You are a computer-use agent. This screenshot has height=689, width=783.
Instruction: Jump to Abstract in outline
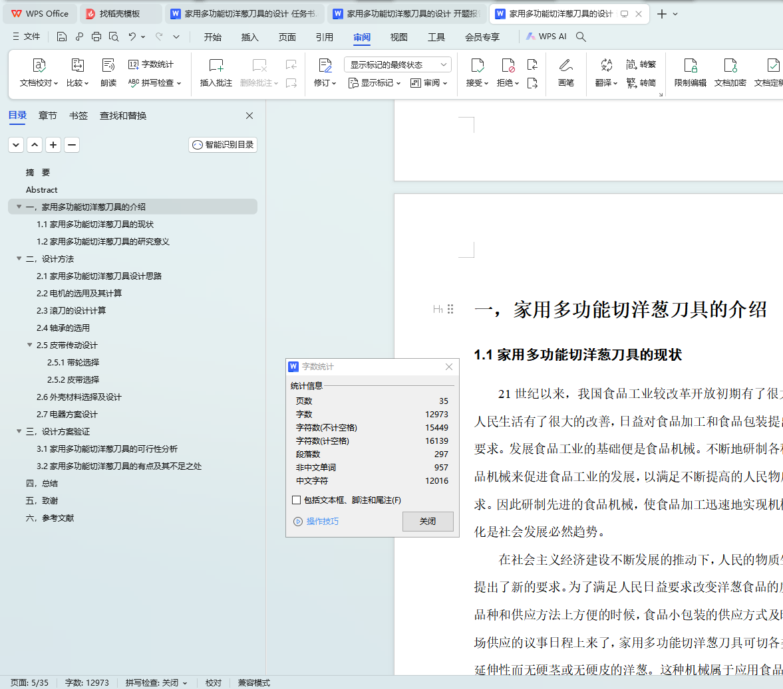click(41, 189)
